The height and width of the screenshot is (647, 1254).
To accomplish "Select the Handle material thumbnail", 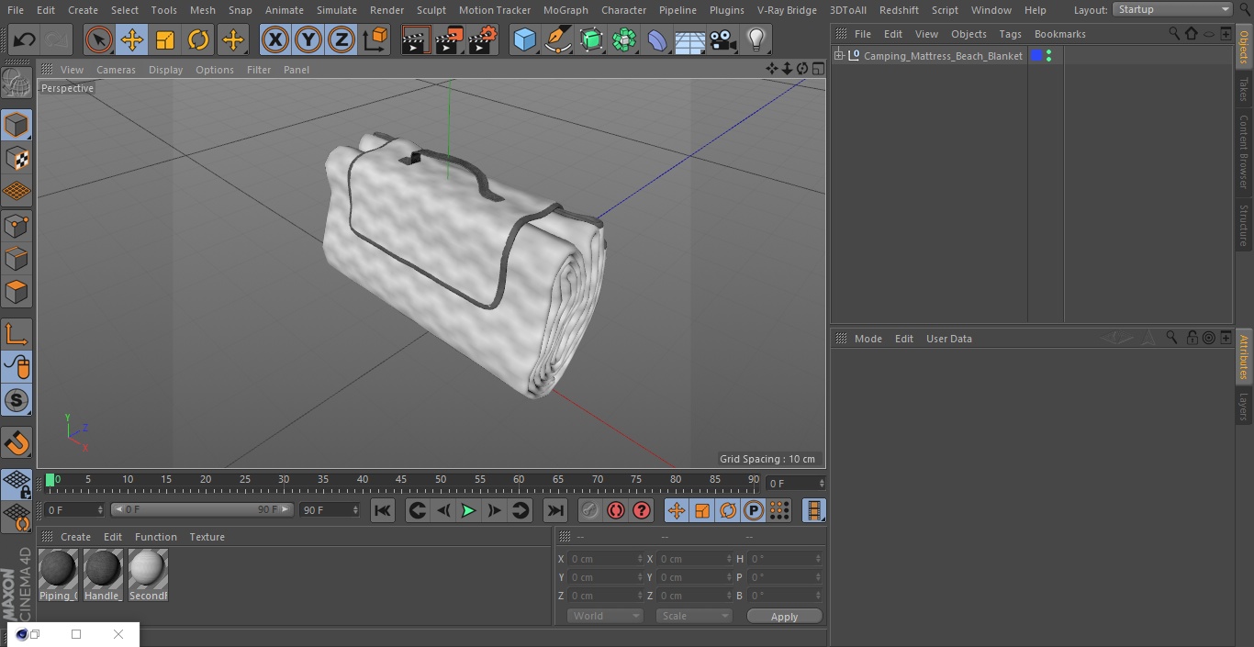I will [x=103, y=574].
